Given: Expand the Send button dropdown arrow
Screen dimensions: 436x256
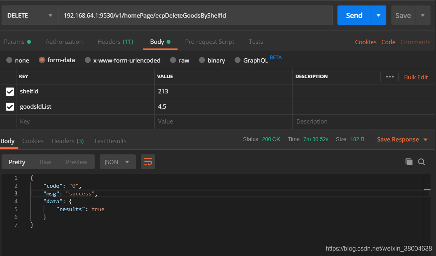Looking at the screenshot, I should [x=378, y=16].
